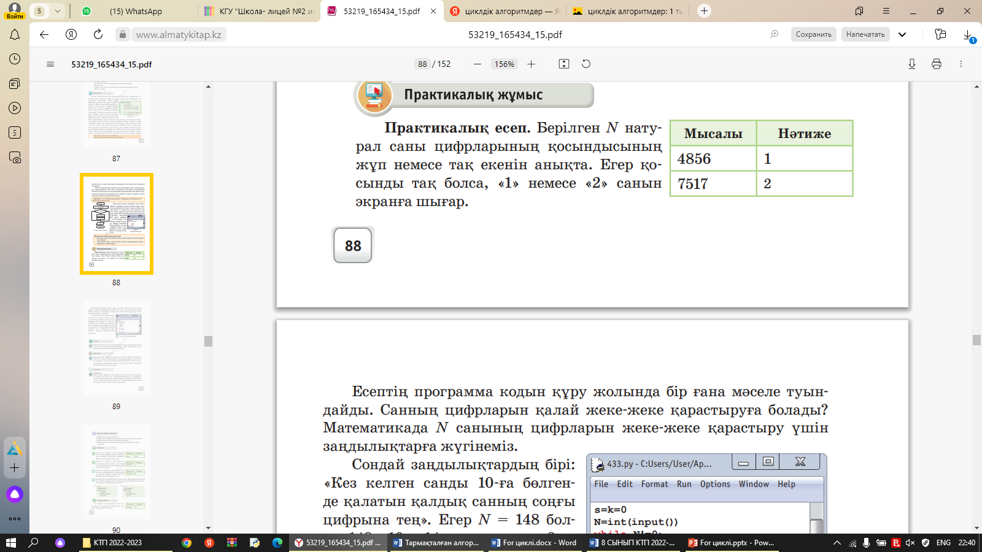The width and height of the screenshot is (982, 552).
Task: Toggle the PDF thumbnail sidebar menu
Action: [x=50, y=64]
